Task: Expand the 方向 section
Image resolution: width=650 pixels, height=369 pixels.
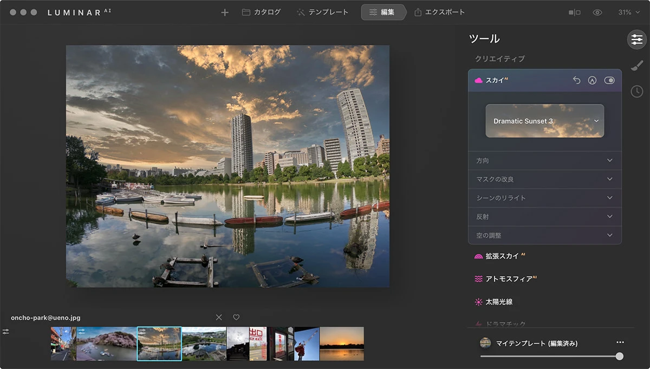Action: tap(545, 161)
